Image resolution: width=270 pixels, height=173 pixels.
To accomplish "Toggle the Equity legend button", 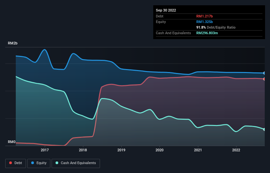I will point(39,163).
